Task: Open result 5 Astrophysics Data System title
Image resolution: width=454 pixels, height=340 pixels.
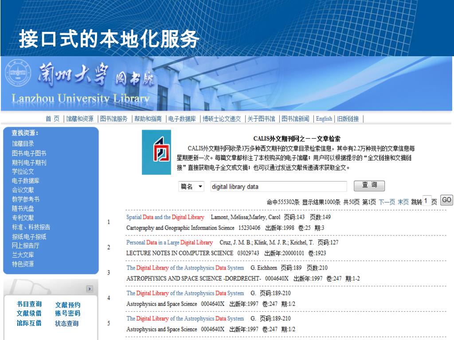Action: [x=185, y=318]
